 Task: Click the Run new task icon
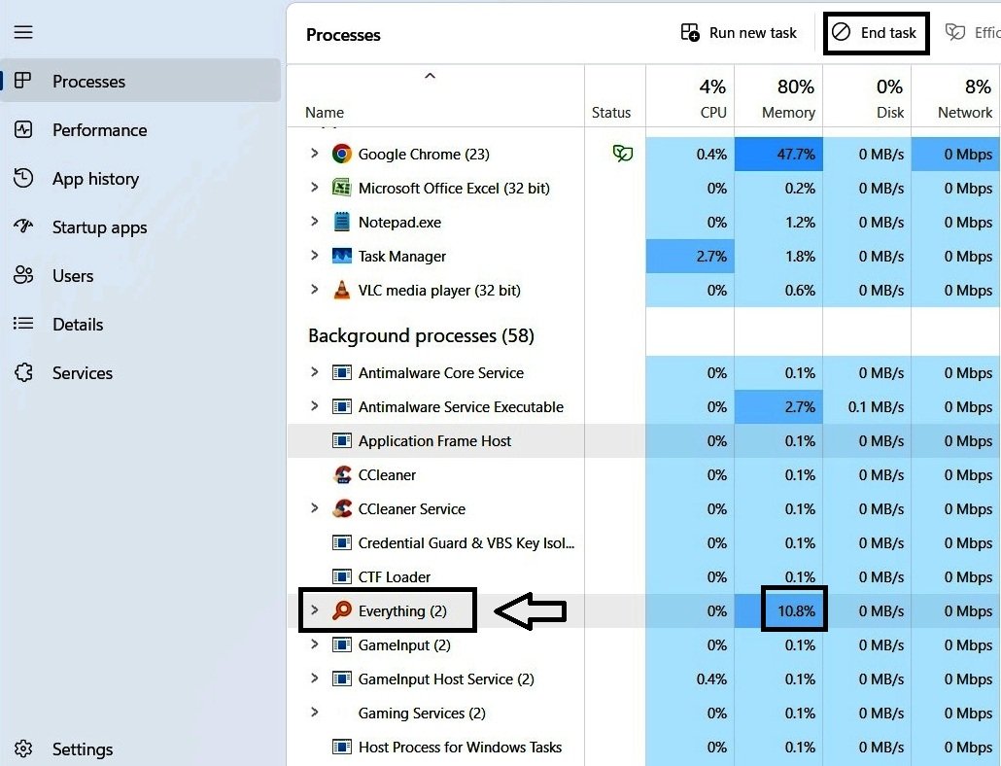pyautogui.click(x=690, y=32)
